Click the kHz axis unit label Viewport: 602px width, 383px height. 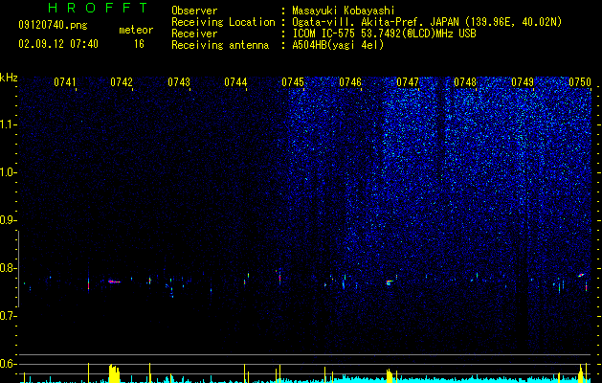pyautogui.click(x=9, y=78)
